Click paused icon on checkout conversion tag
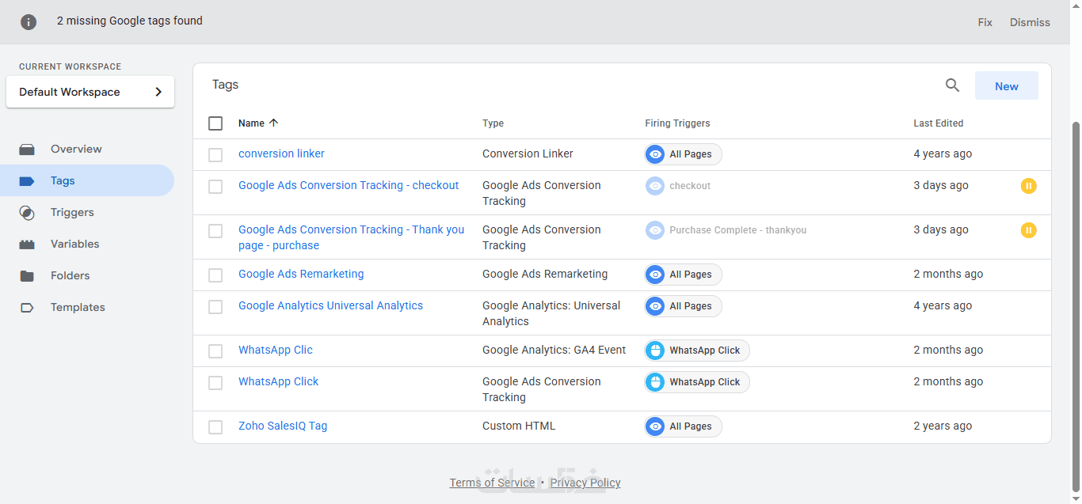The height and width of the screenshot is (504, 1082). click(1028, 186)
